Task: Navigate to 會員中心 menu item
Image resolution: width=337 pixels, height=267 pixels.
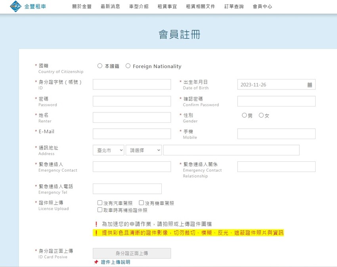Action: click(262, 7)
